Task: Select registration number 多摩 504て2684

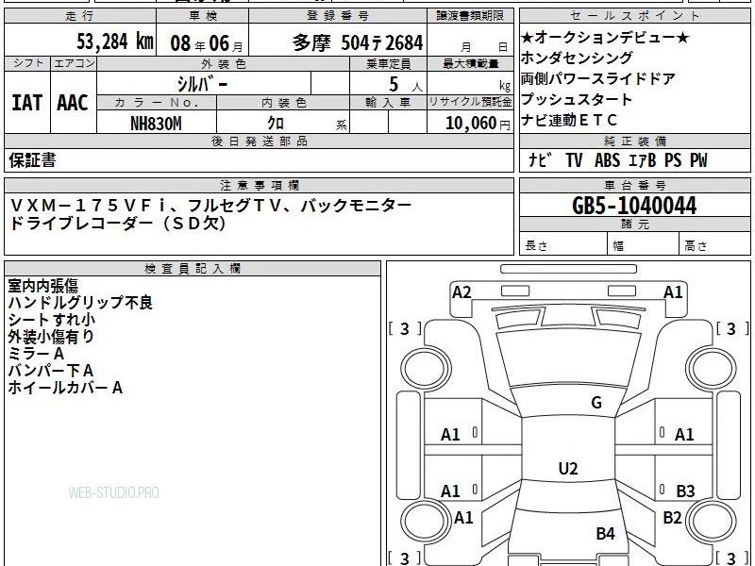Action: click(358, 42)
